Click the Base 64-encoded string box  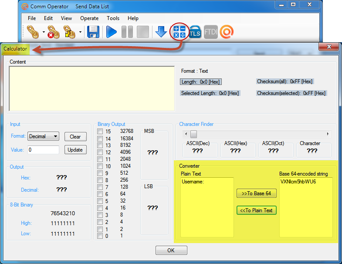coord(306,207)
